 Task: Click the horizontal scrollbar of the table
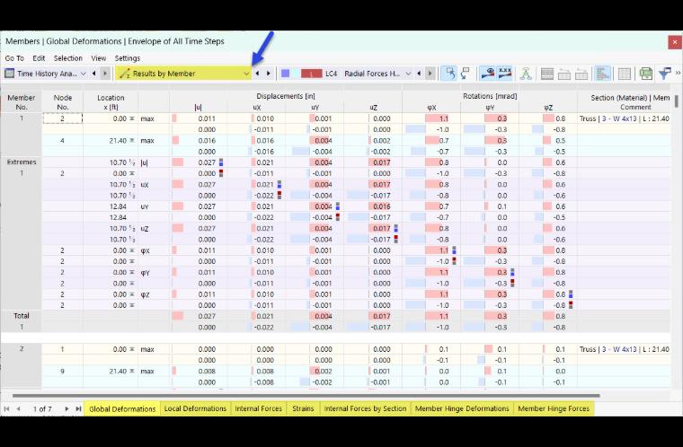(306, 396)
